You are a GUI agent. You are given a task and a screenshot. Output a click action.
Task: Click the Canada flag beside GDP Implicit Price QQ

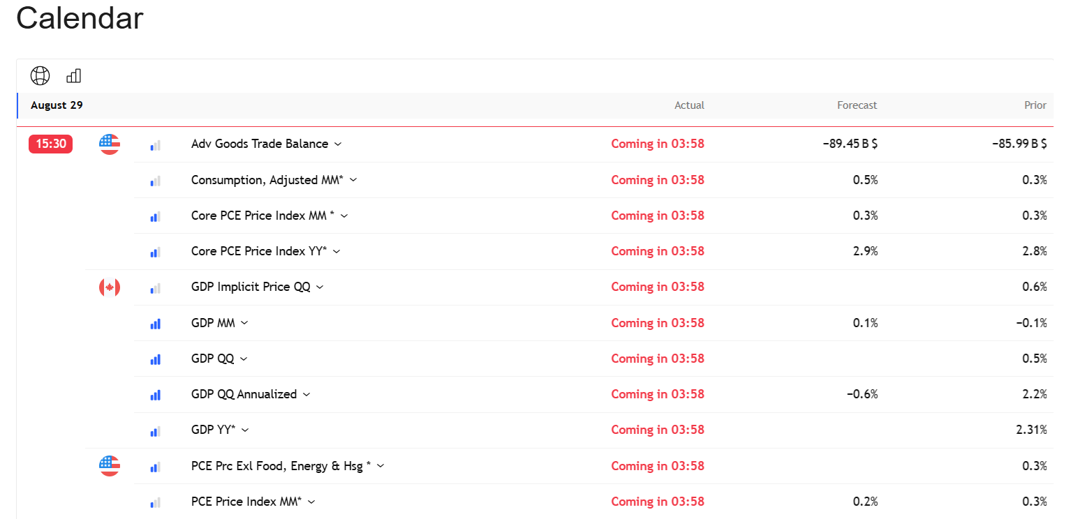tap(110, 287)
